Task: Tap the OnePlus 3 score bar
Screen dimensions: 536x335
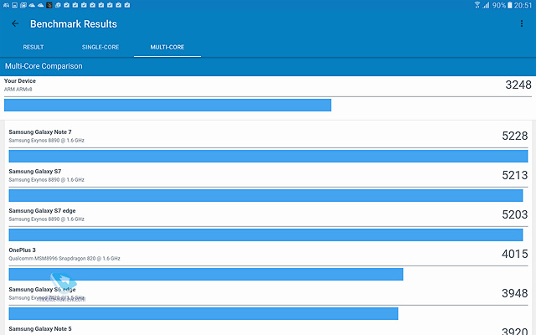Action: [206, 274]
